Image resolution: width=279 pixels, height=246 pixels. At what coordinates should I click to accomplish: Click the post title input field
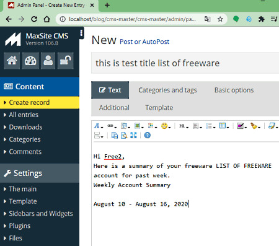[185, 63]
